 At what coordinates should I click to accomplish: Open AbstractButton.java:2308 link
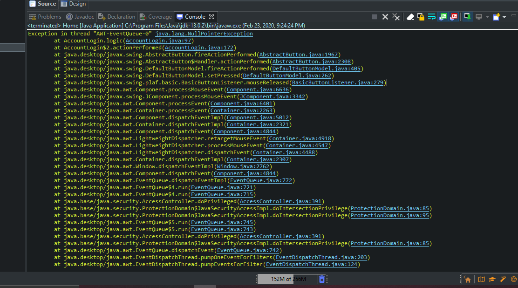tap(312, 62)
